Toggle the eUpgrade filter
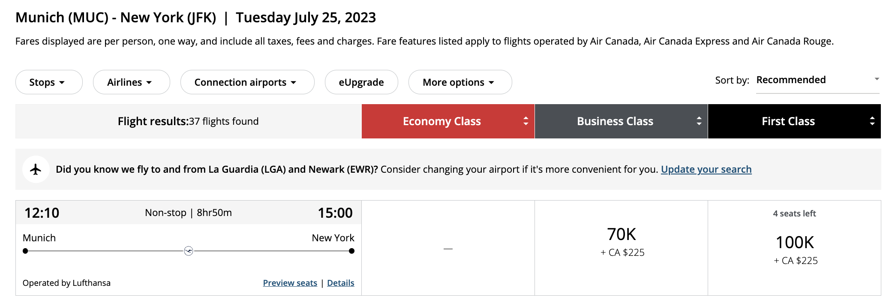The image size is (889, 300). (x=361, y=82)
